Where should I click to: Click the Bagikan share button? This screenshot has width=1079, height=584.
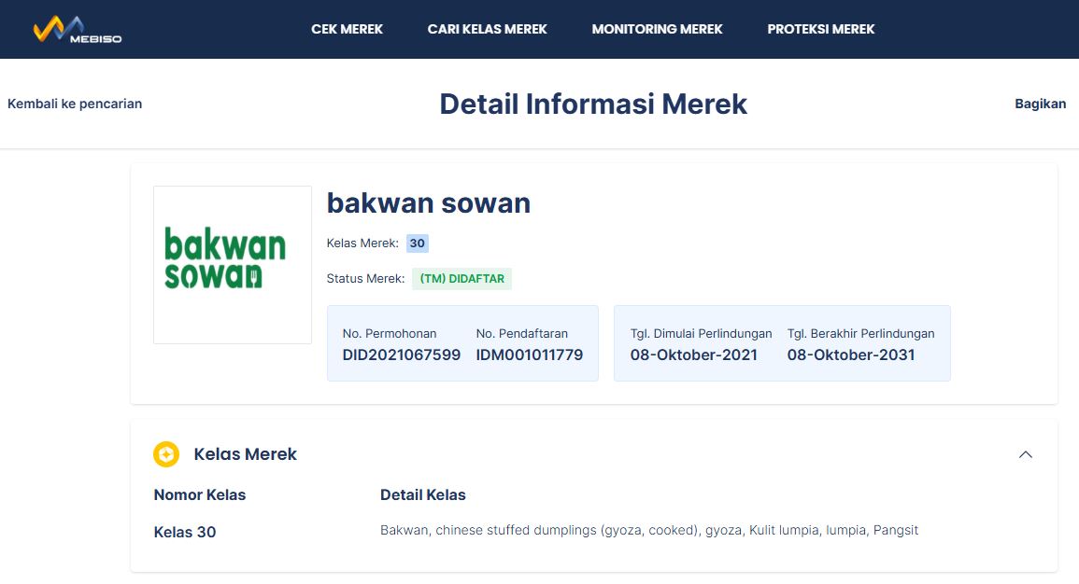pos(1040,104)
